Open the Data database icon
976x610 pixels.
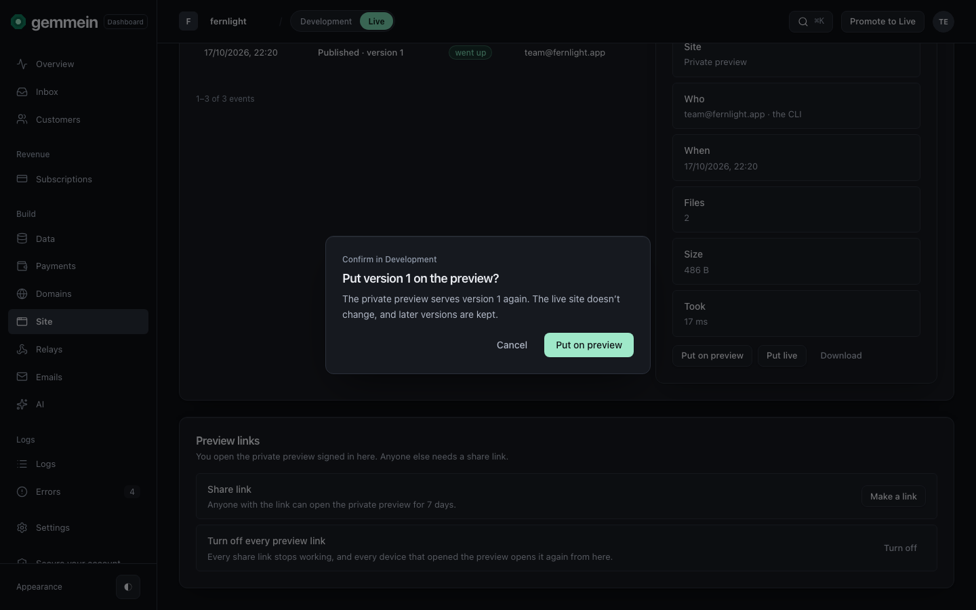[22, 239]
